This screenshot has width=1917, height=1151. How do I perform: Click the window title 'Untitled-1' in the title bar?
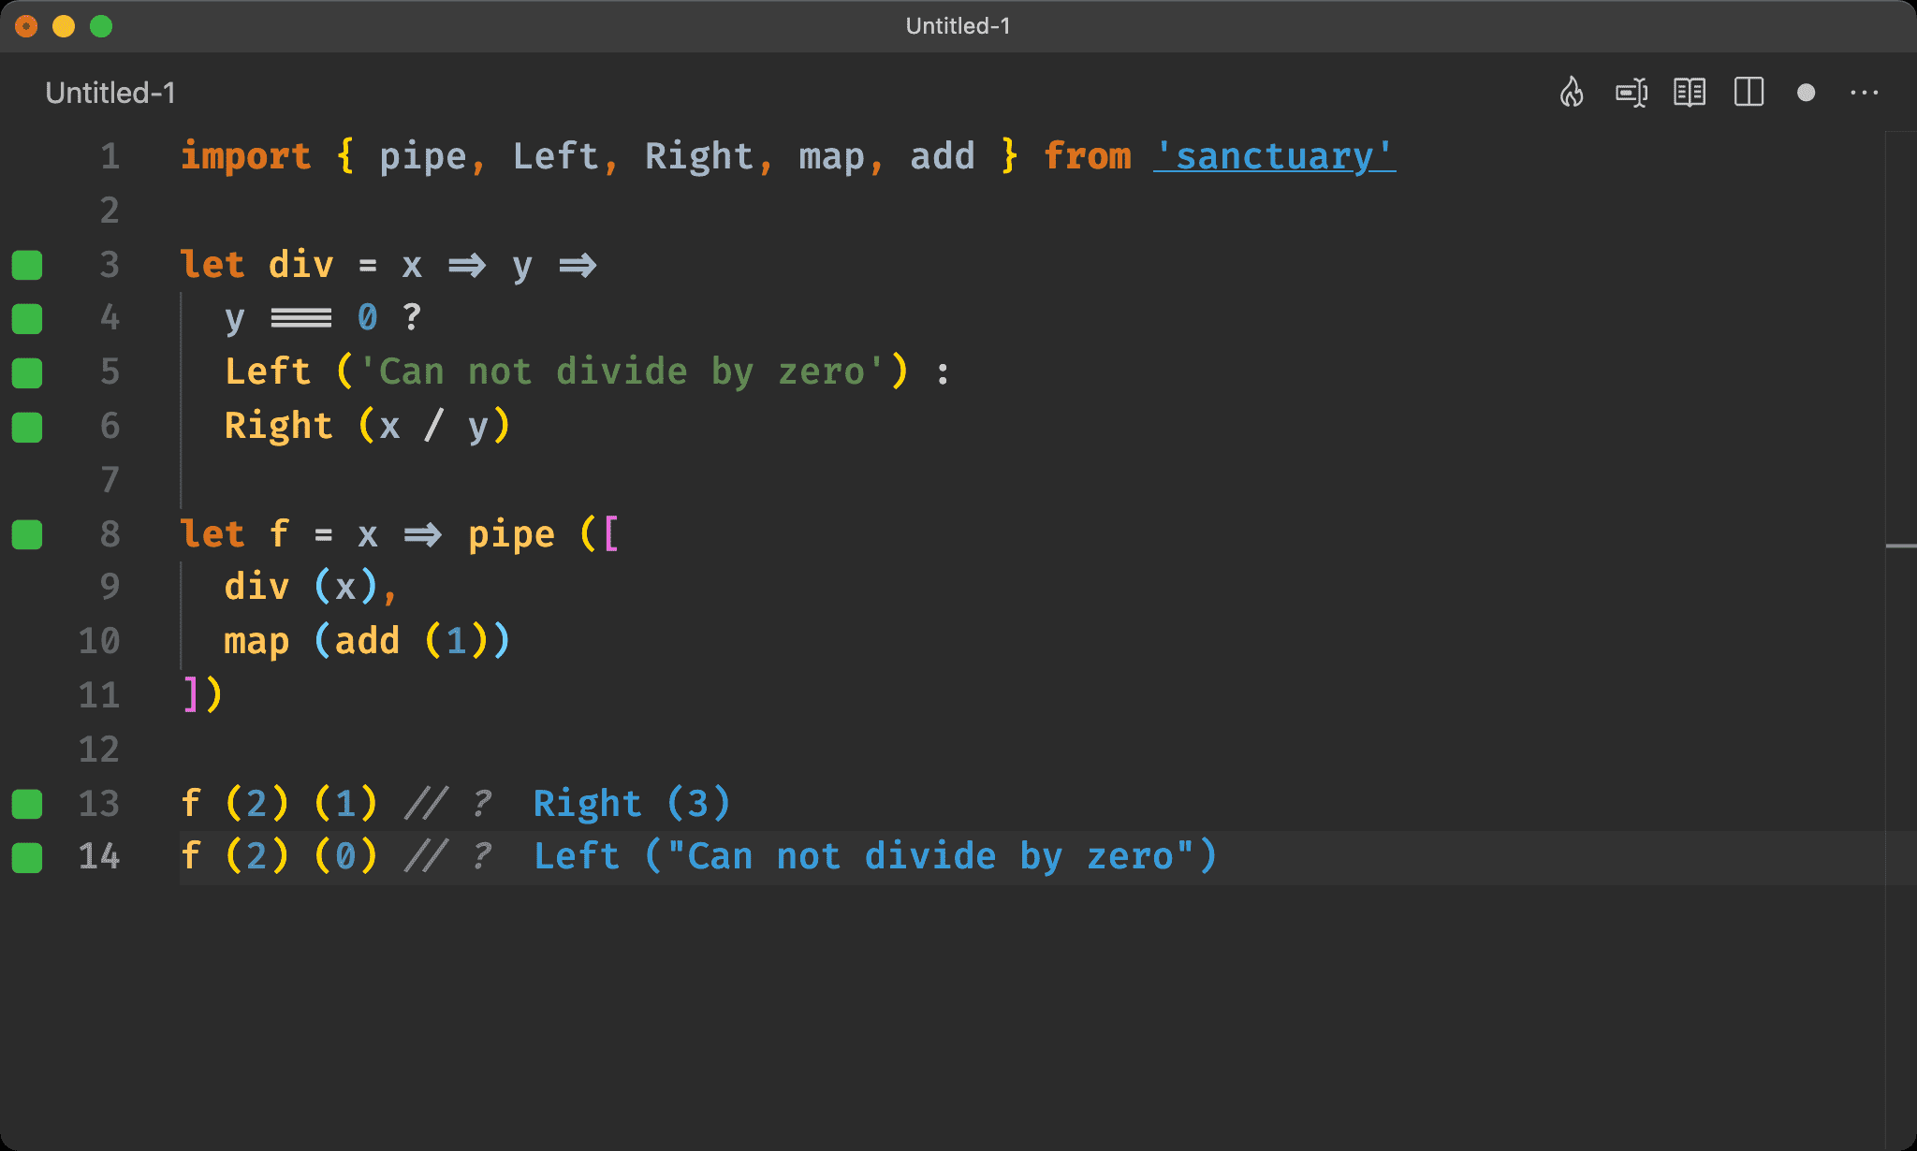[x=958, y=26]
